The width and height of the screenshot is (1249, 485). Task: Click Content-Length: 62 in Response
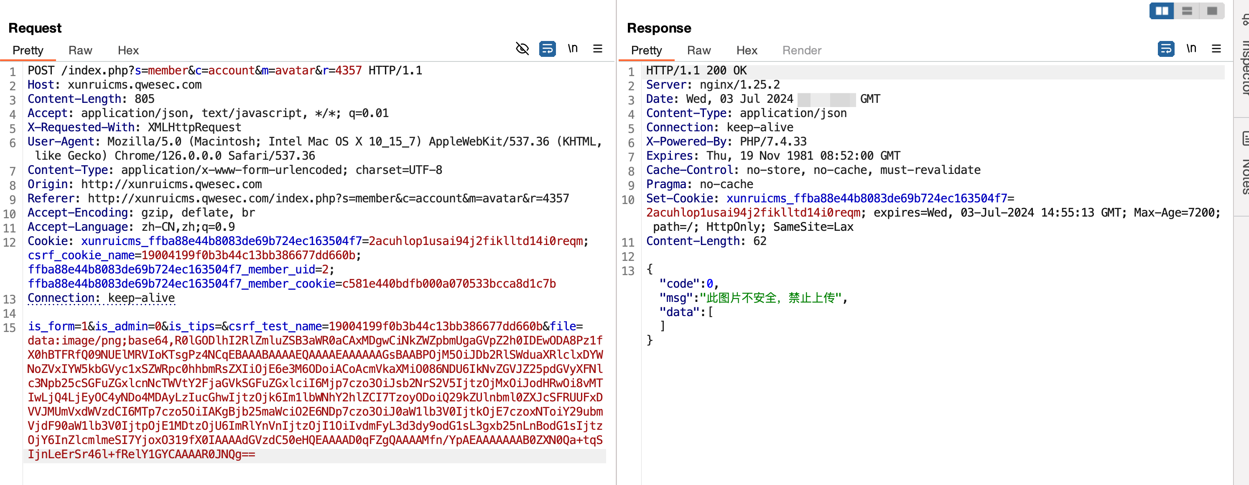coord(706,241)
